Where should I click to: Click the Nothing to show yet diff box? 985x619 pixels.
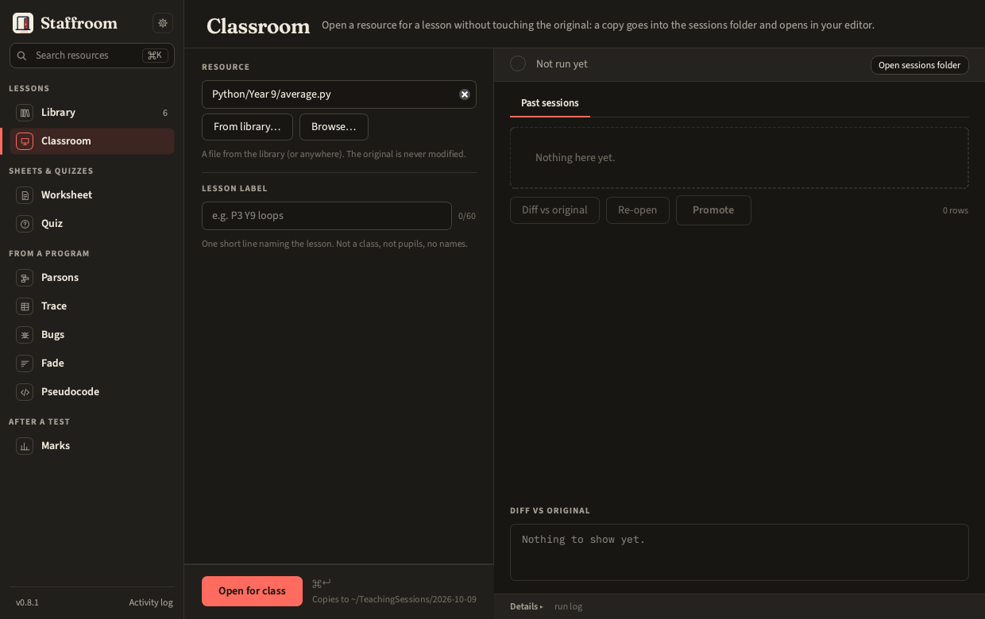click(740, 552)
